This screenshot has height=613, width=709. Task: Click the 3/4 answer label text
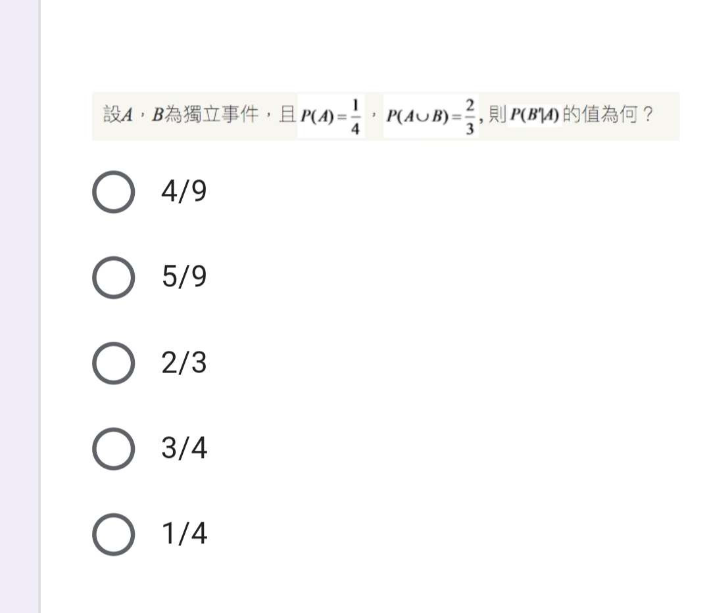point(184,447)
